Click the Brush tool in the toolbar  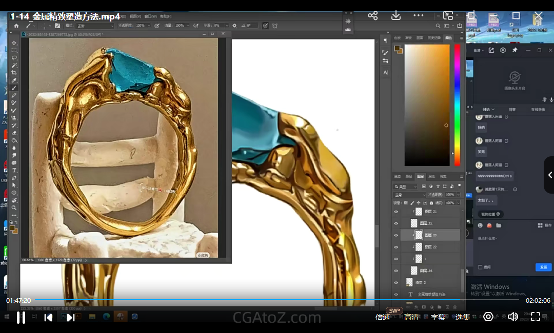click(x=14, y=88)
